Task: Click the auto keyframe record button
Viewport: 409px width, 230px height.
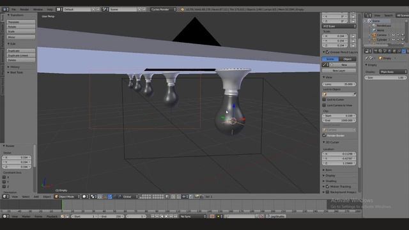Action: [212, 217]
